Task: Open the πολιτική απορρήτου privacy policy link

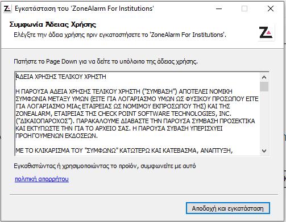Action: [42, 179]
